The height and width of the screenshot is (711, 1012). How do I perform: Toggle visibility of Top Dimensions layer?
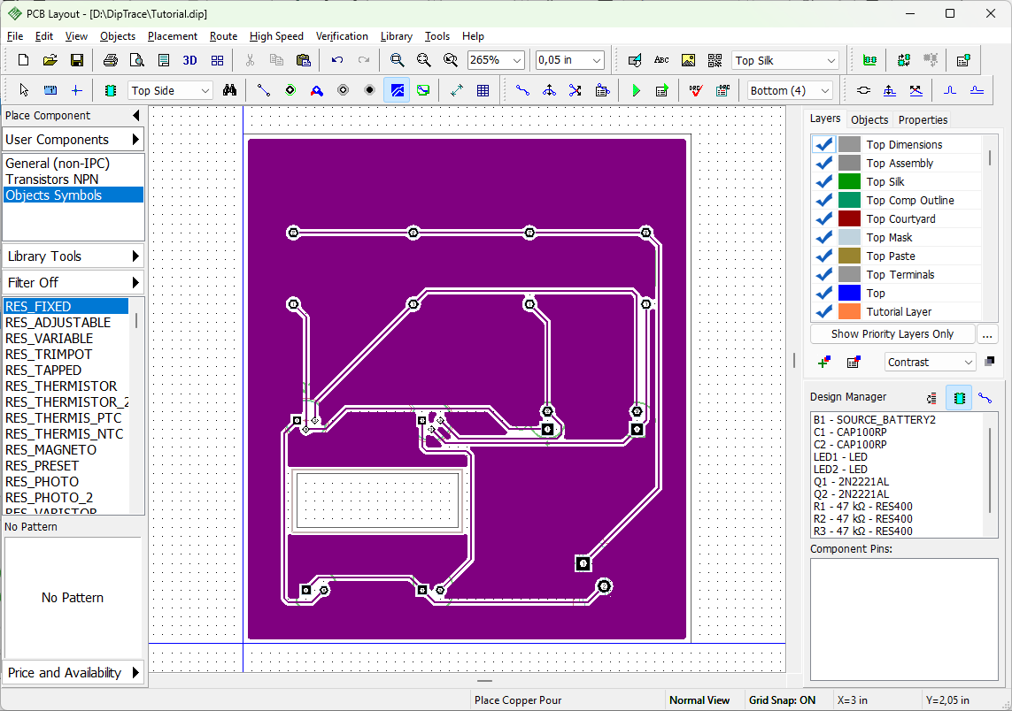[823, 144]
